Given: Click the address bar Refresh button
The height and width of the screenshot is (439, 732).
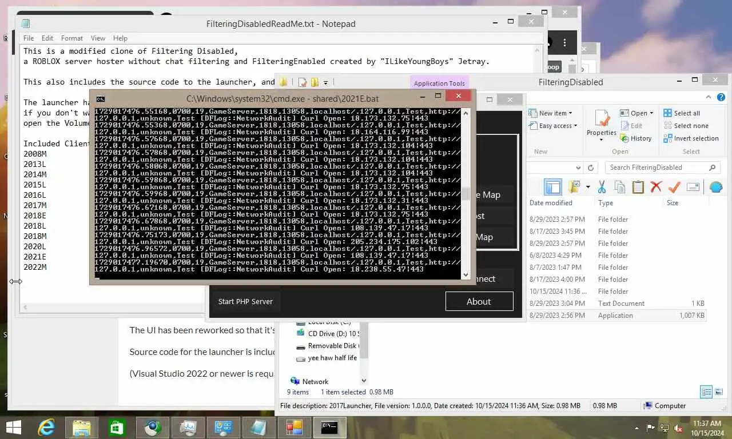Looking at the screenshot, I should pos(591,167).
